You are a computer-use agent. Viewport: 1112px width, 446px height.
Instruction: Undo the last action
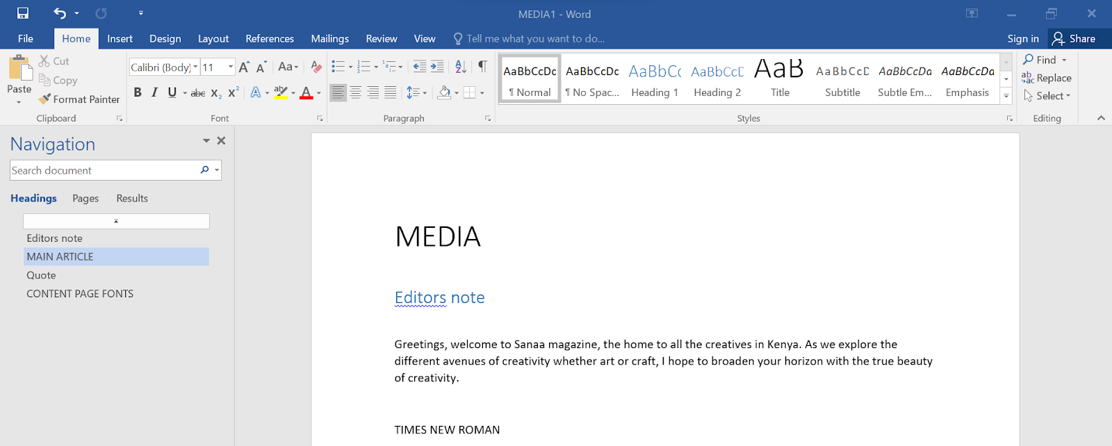pos(60,13)
